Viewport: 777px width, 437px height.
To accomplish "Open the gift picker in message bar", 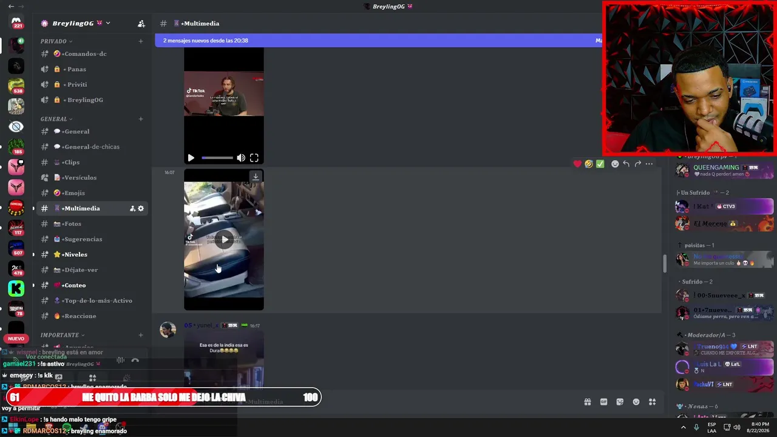I will (x=588, y=402).
